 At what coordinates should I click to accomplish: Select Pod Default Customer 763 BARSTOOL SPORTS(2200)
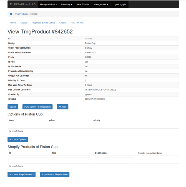click(x=100, y=90)
